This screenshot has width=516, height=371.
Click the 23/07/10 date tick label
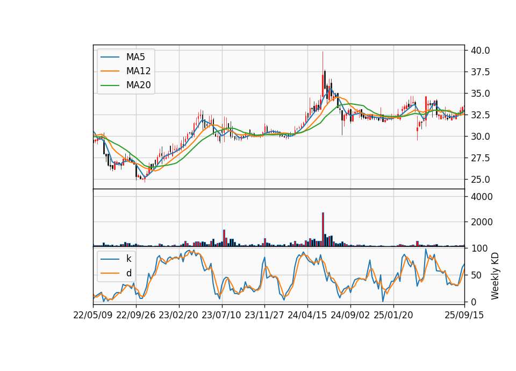(x=221, y=315)
